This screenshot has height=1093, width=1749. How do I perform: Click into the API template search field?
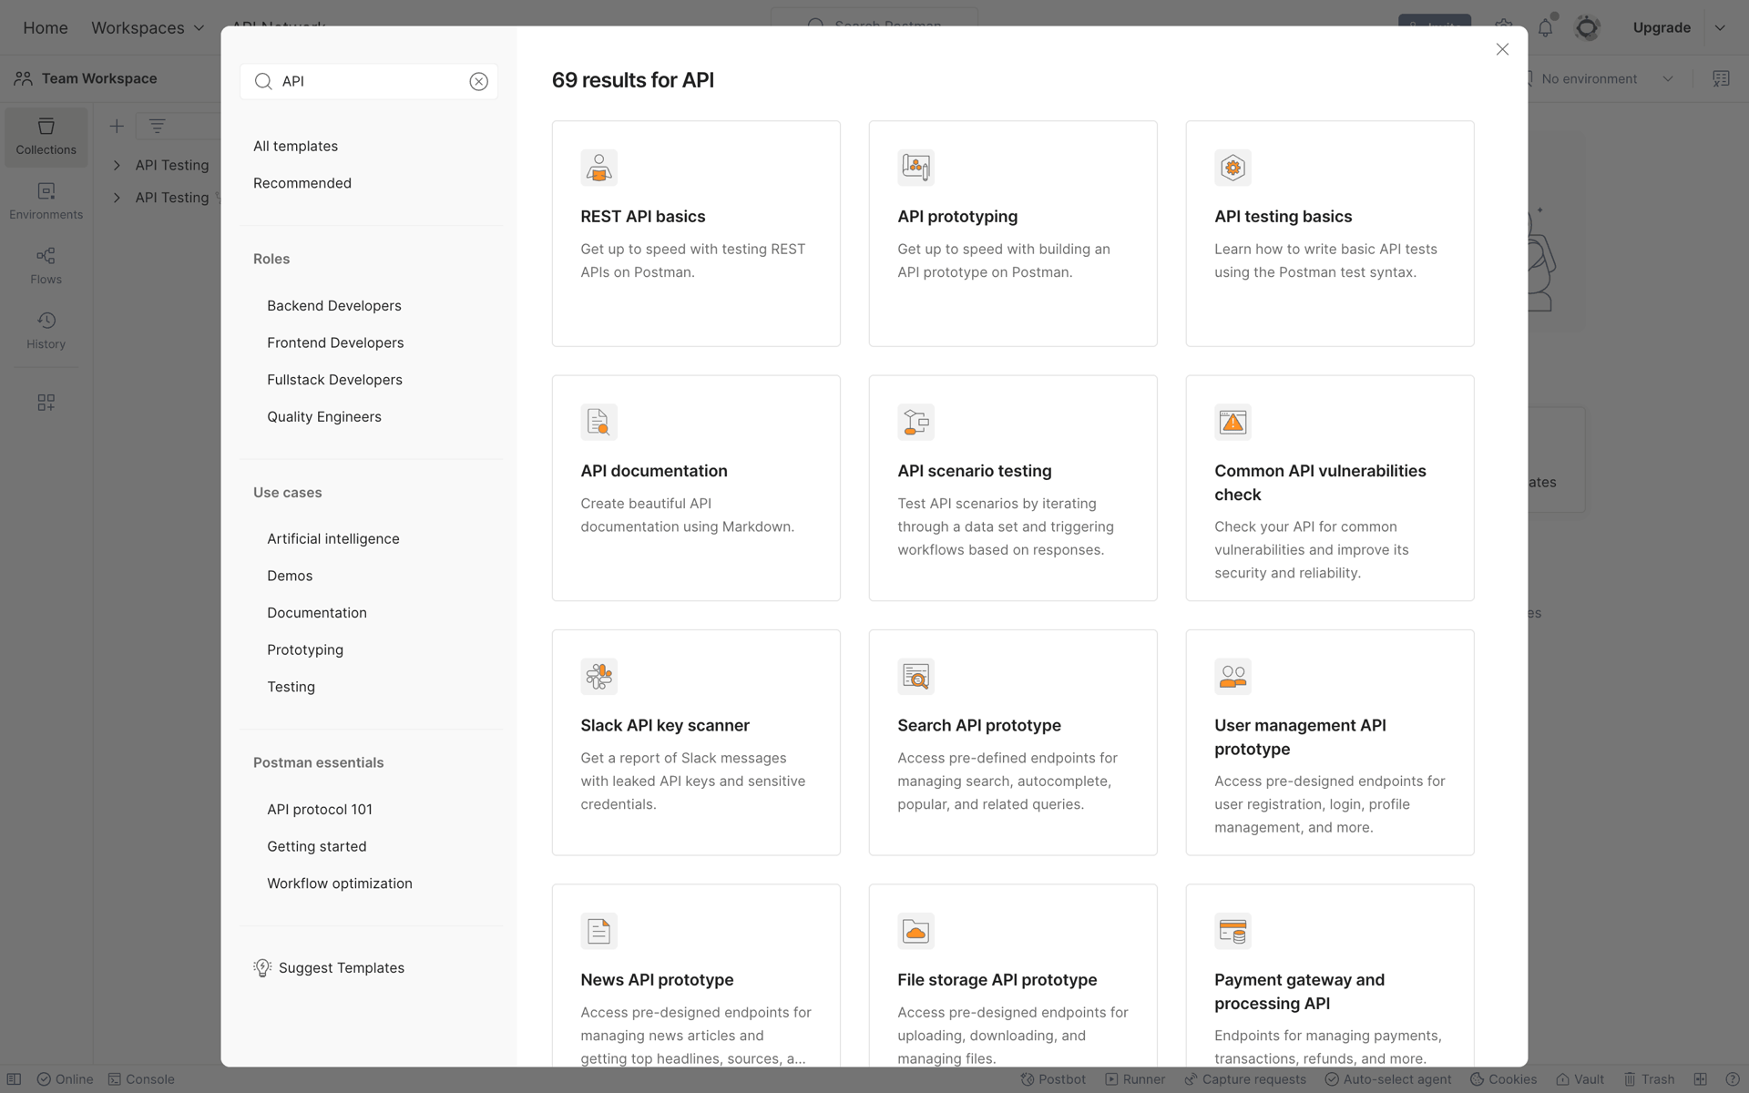[x=369, y=81]
